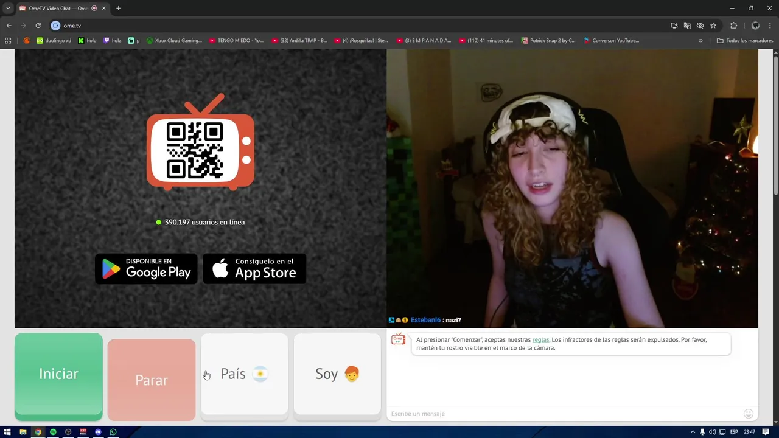Click the Chrome taskbar icon

38,432
